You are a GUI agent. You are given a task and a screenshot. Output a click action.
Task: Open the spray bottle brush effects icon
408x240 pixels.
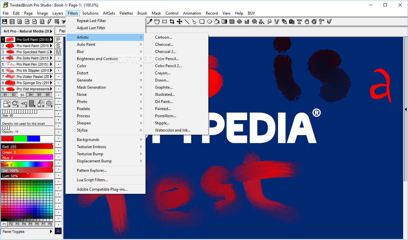click(40, 104)
